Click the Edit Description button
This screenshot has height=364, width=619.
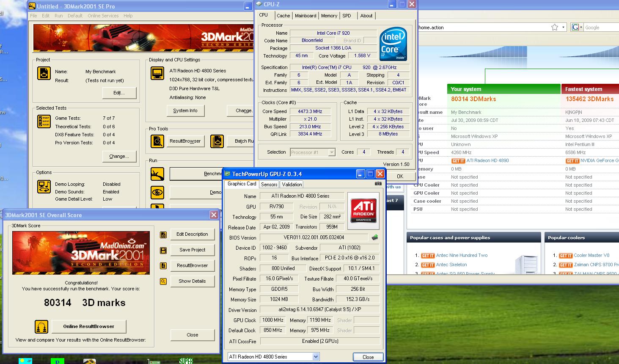[x=193, y=234]
